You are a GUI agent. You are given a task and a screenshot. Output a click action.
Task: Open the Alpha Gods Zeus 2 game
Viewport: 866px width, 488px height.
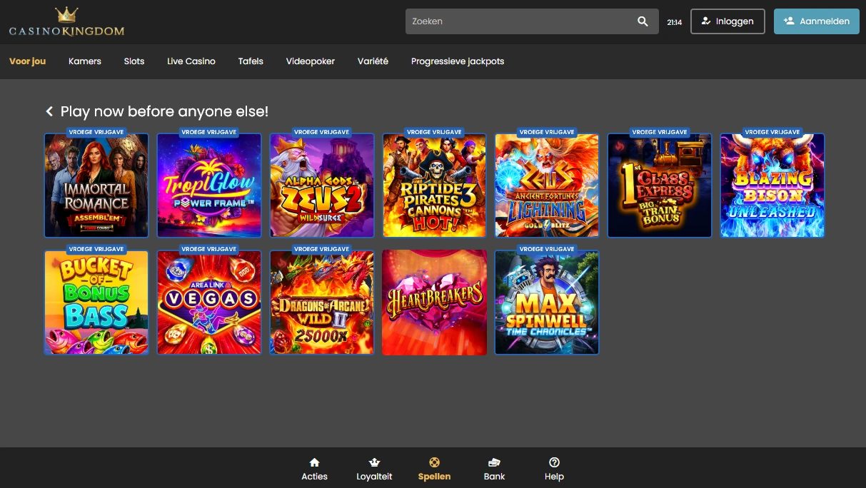(x=322, y=185)
